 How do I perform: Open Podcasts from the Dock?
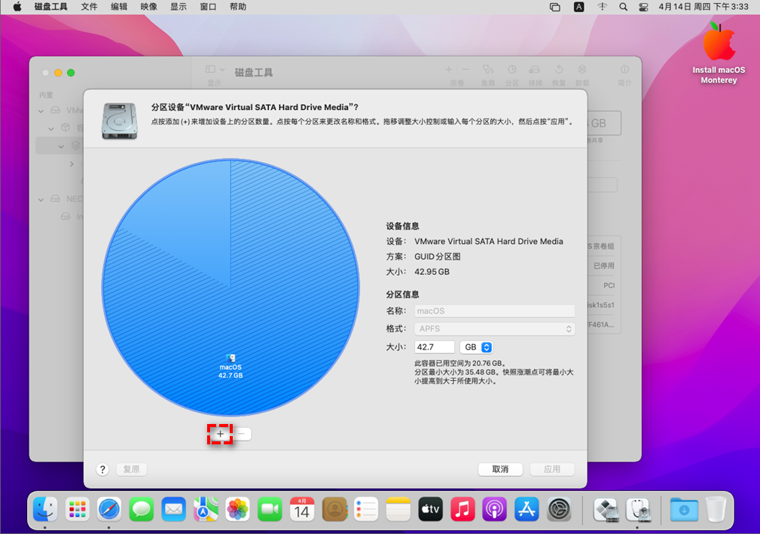pyautogui.click(x=494, y=509)
